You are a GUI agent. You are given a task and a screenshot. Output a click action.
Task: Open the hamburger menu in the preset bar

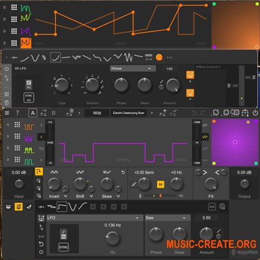(x=7, y=113)
